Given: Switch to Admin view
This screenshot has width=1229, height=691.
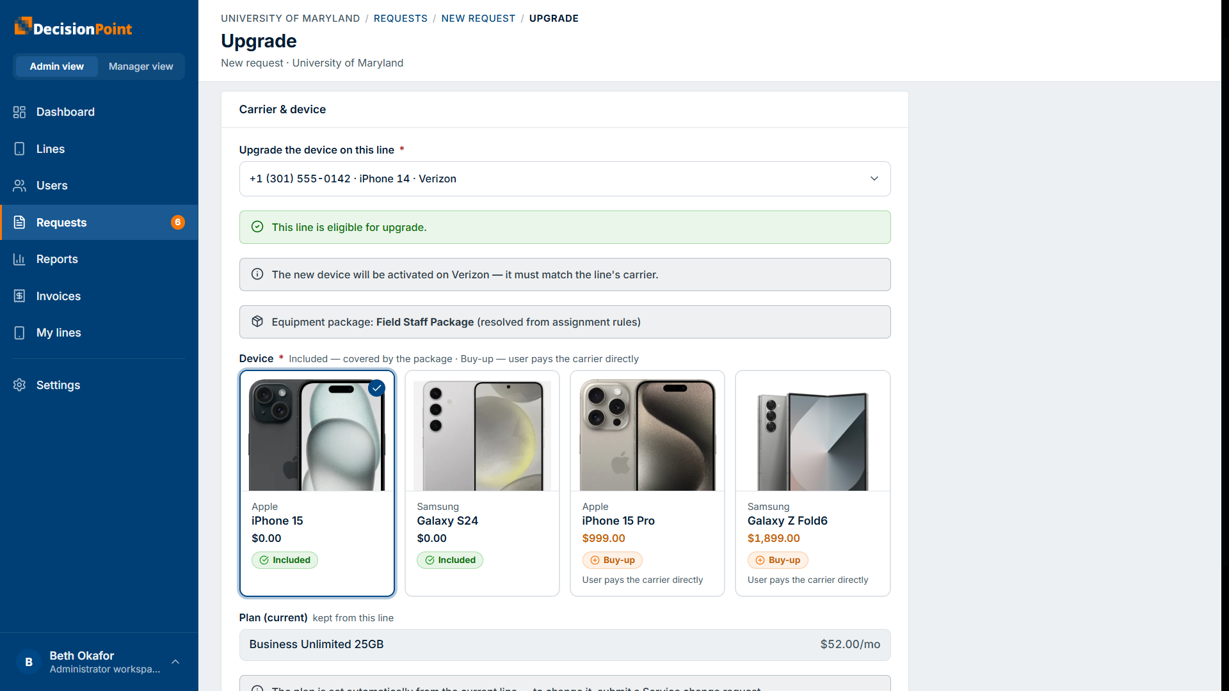Looking at the screenshot, I should click(x=57, y=67).
